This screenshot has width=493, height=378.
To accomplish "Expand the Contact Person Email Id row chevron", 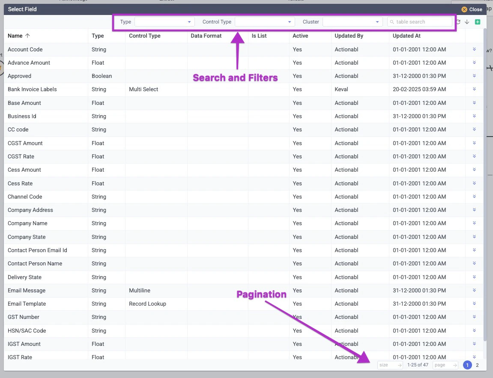I will point(474,250).
